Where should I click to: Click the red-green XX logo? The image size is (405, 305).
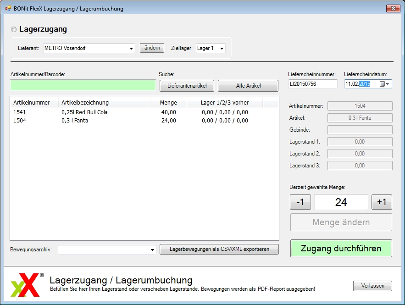[x=25, y=285]
